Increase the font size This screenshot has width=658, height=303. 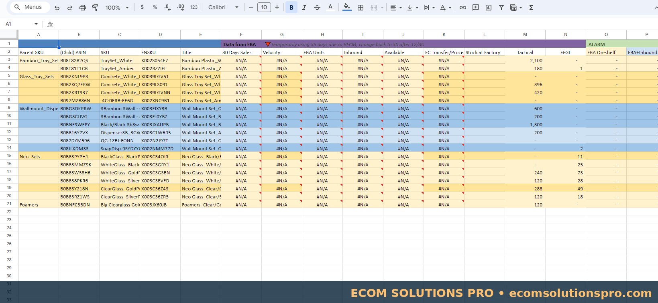tap(277, 7)
